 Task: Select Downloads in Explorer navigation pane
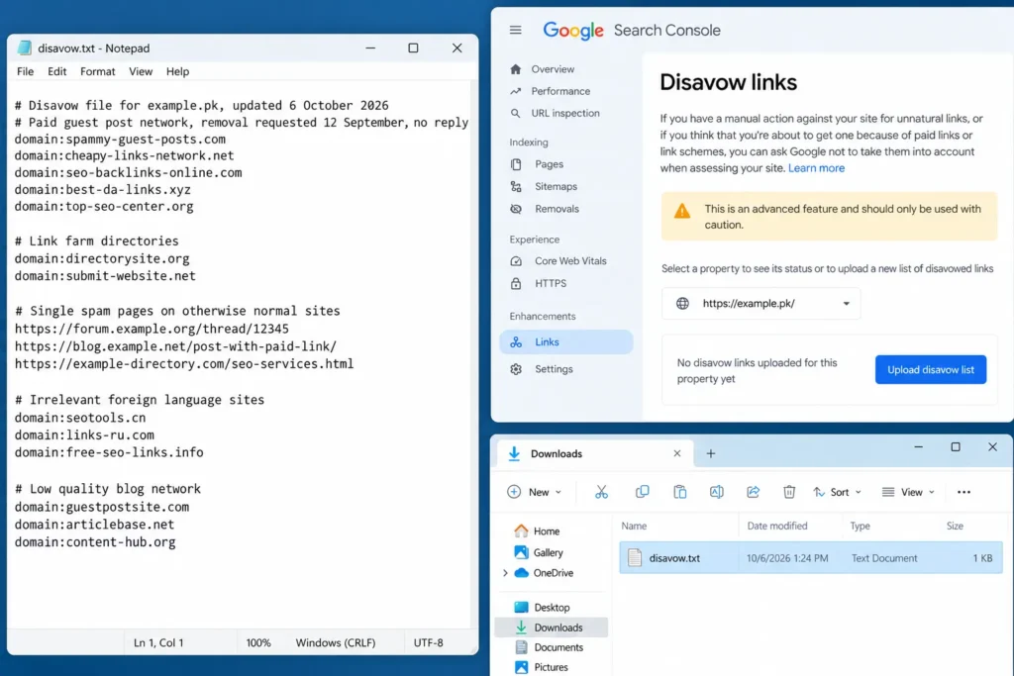(551, 627)
